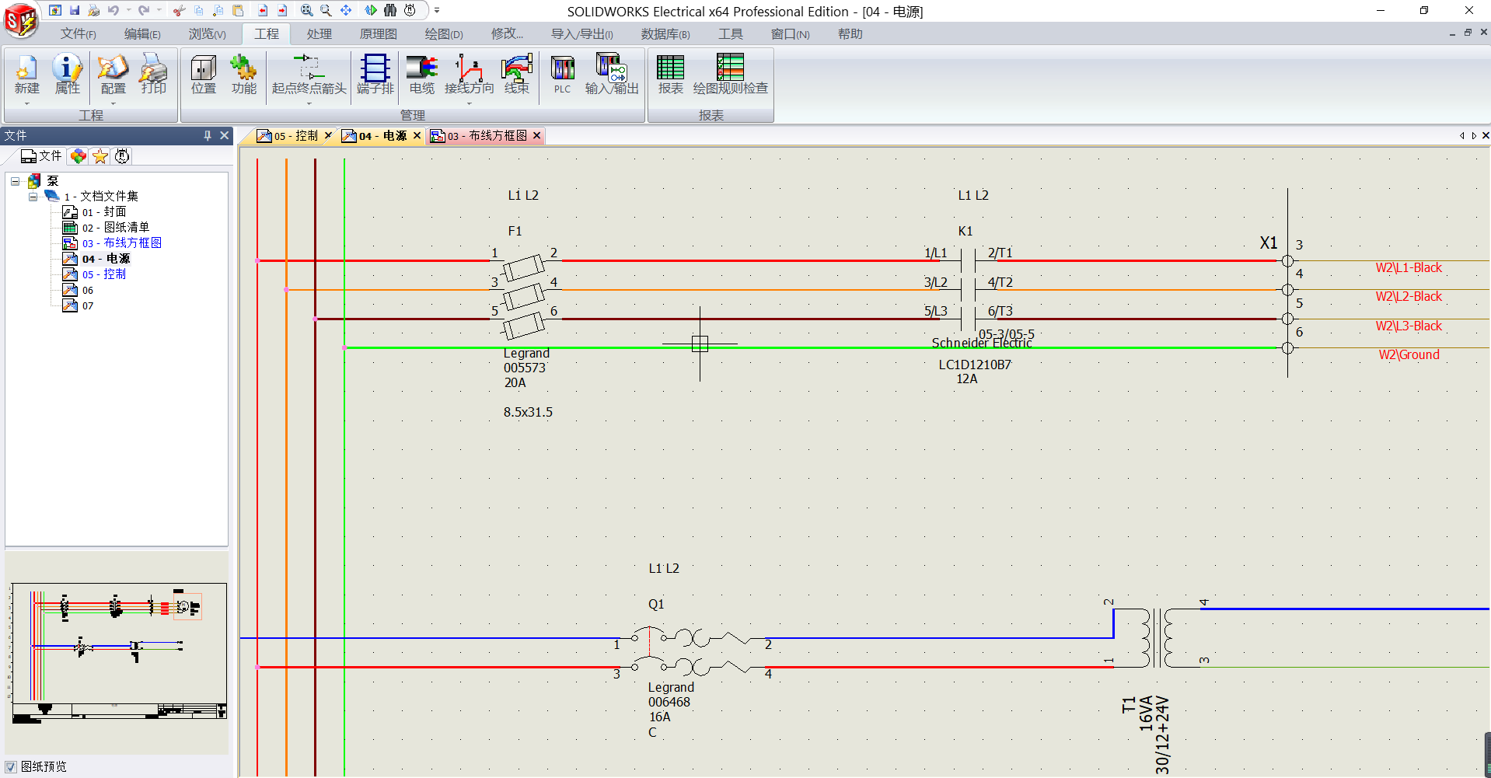This screenshot has width=1491, height=778.
Task: Close the 05 - 控制 document tab
Action: tap(328, 136)
